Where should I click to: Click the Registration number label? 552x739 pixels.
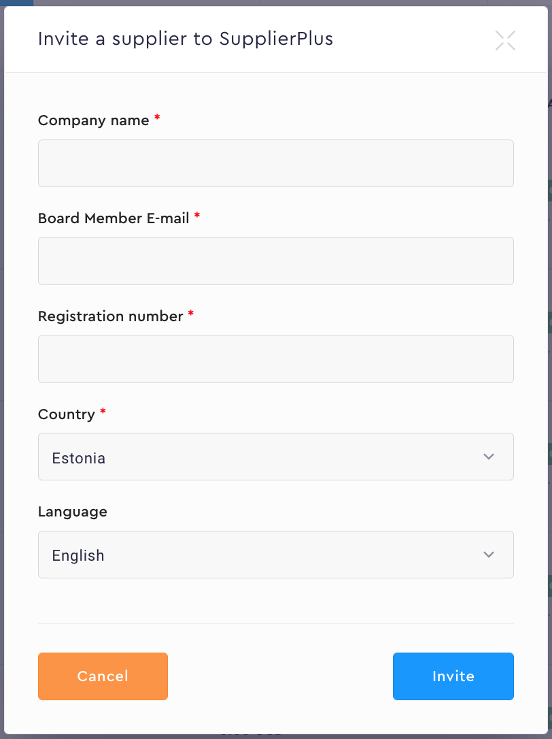pos(110,316)
